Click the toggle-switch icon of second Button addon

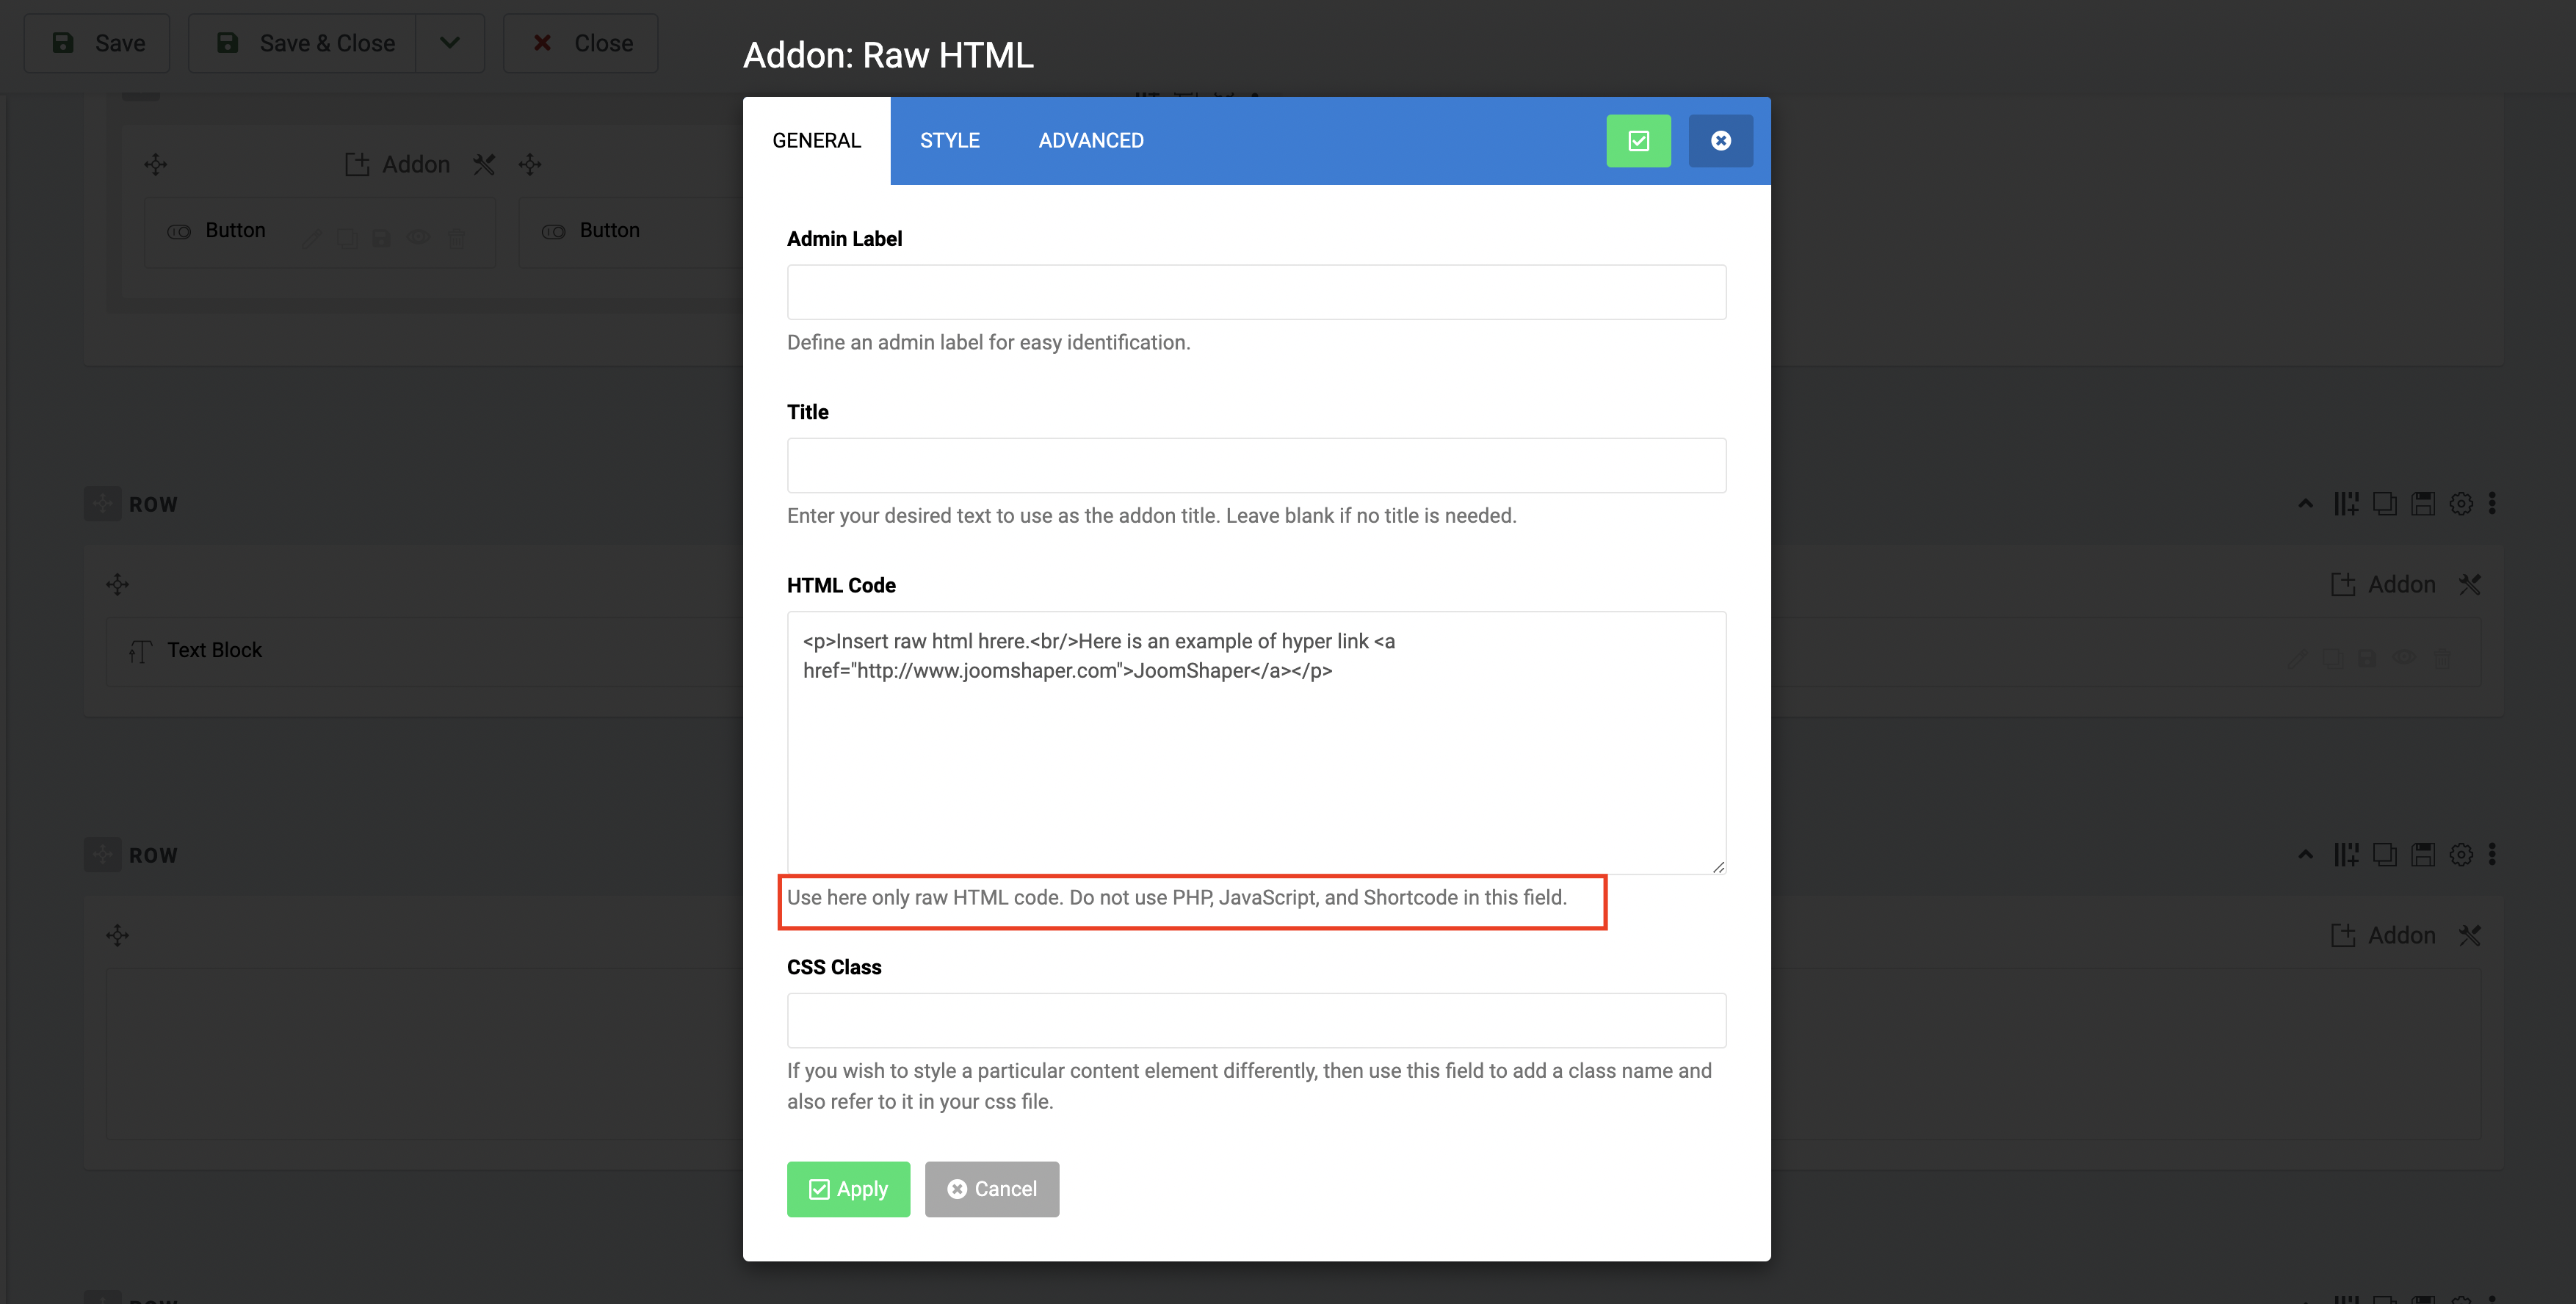click(554, 231)
